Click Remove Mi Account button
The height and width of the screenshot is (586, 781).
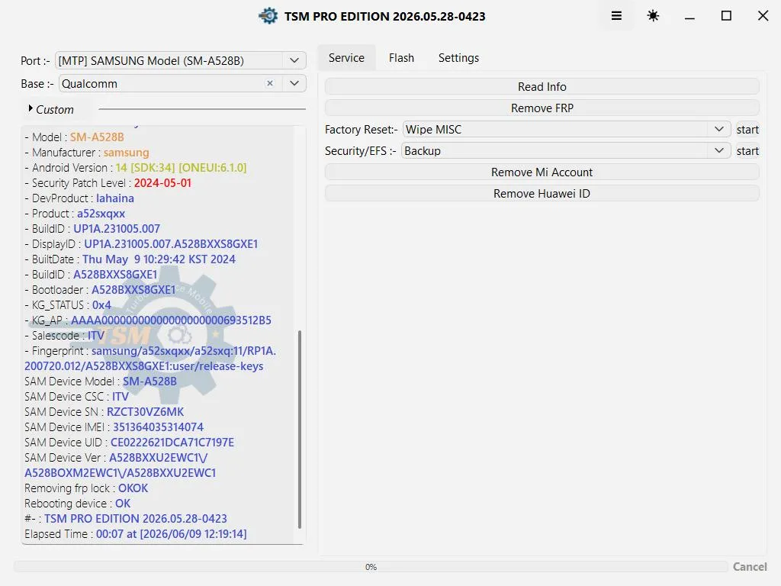(x=542, y=172)
